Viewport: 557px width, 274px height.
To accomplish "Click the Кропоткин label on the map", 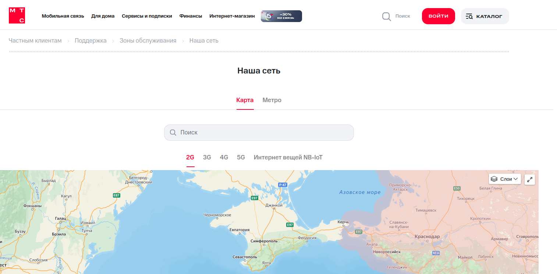I will [480, 219].
